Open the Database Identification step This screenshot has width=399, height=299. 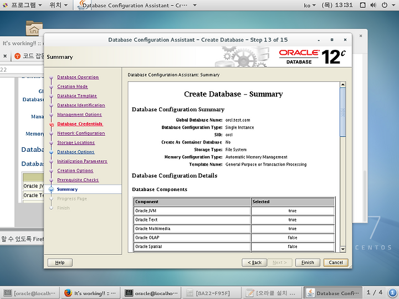(x=81, y=105)
